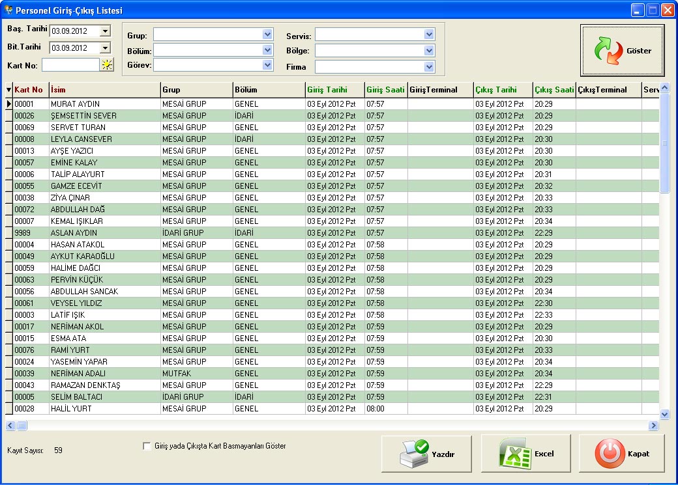The height and width of the screenshot is (485, 678).
Task: Click the printer icon on Yazdır
Action: (414, 454)
